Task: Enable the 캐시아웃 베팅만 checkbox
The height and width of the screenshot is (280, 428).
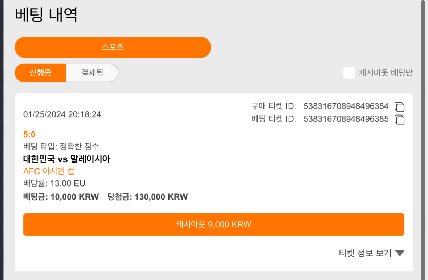Action: click(349, 73)
